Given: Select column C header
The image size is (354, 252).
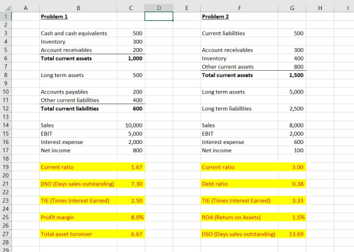Looking at the screenshot, I should (x=131, y=8).
